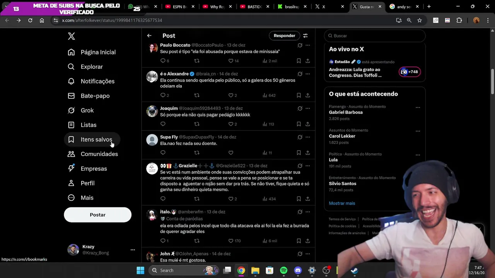Open more options on Joaquim's reply

click(307, 108)
